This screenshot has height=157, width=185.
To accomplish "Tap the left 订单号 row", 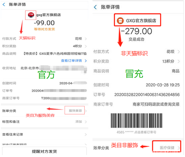I will pyautogui.click(x=44, y=91).
